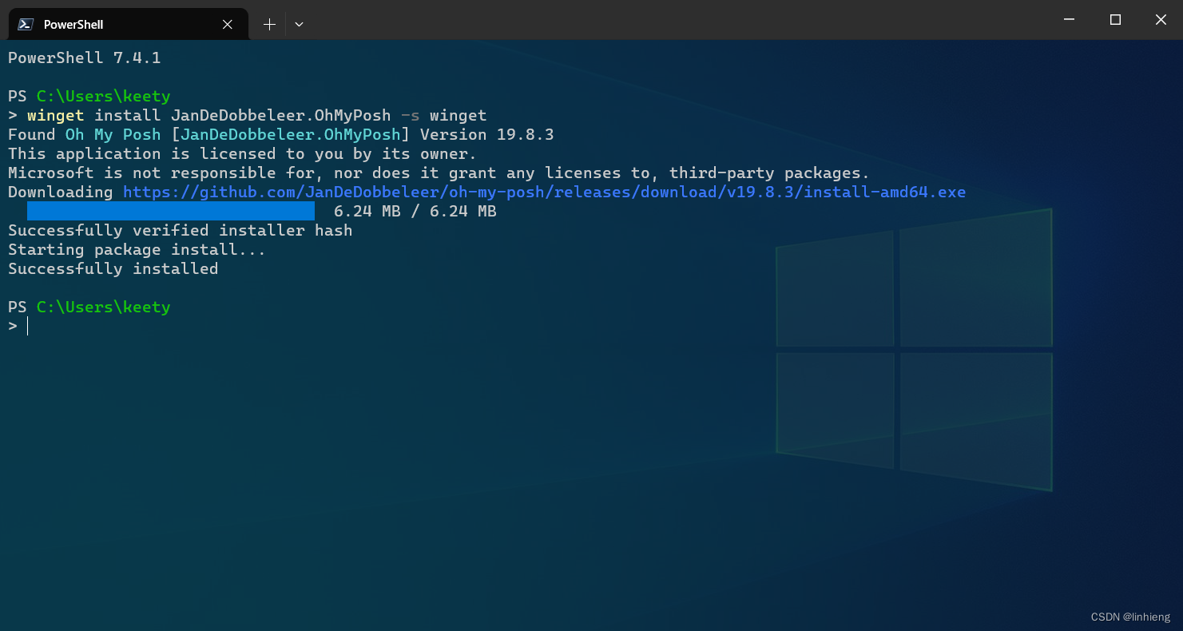Viewport: 1183px width, 631px height.
Task: Minimize the terminal window
Action: (1070, 20)
